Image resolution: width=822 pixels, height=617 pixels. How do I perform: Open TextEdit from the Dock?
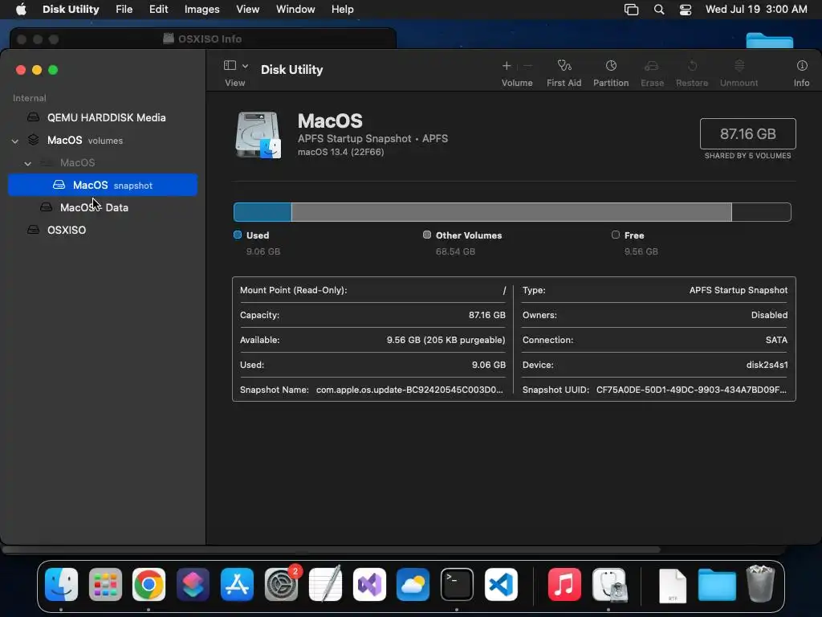click(x=325, y=583)
